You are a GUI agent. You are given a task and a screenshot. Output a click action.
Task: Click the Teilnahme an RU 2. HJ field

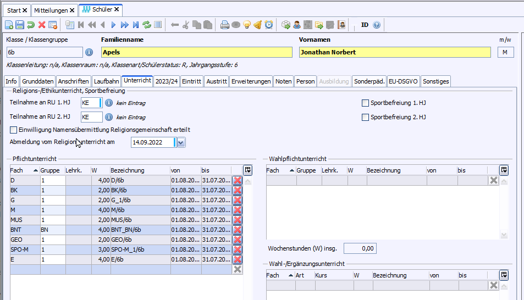click(91, 117)
